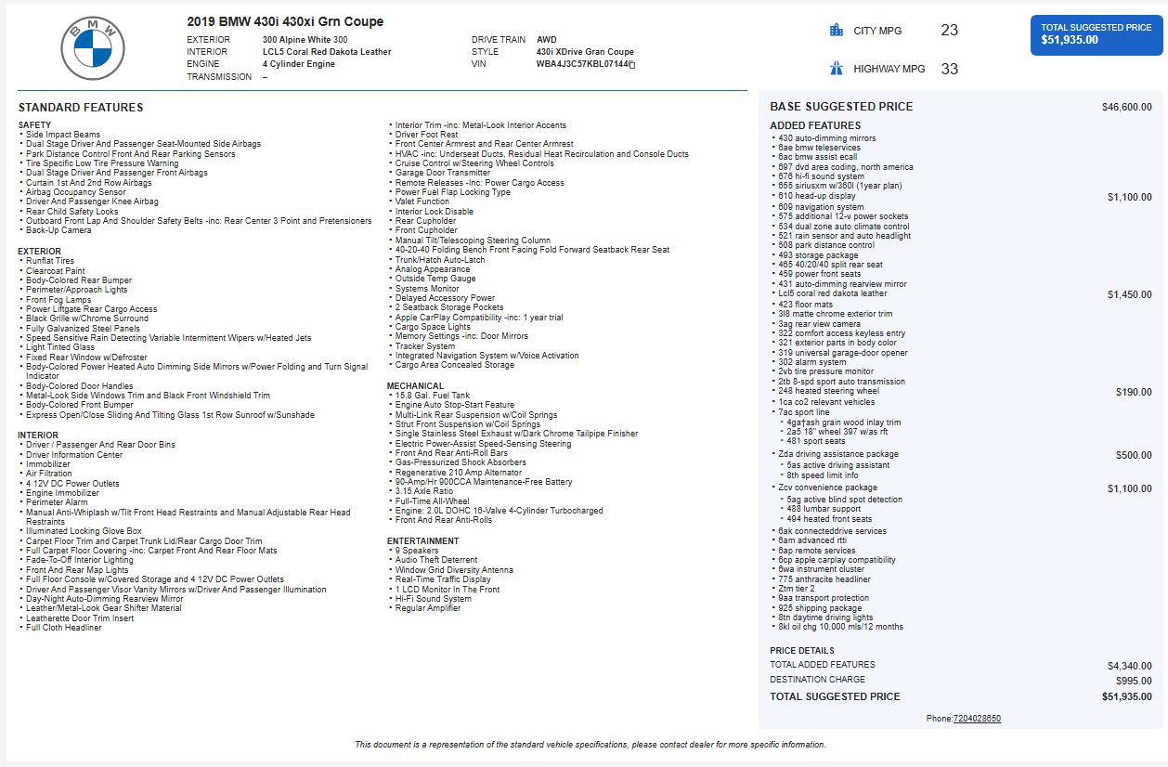Click the Highway MPG road icon

click(x=836, y=69)
